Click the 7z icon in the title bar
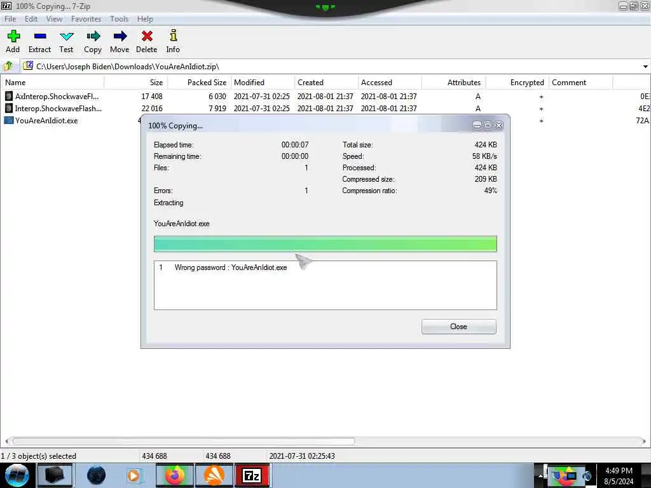 (6, 6)
